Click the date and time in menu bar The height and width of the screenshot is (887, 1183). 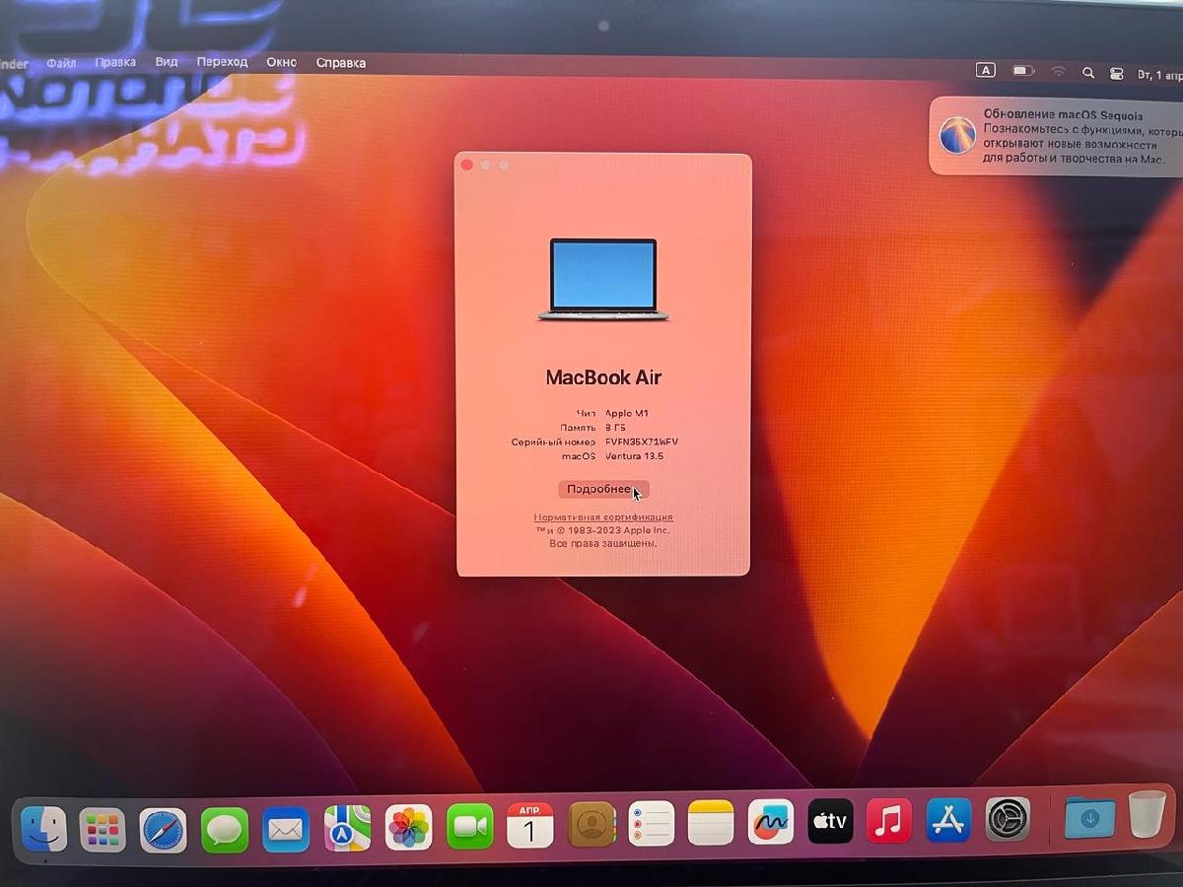(x=1159, y=75)
